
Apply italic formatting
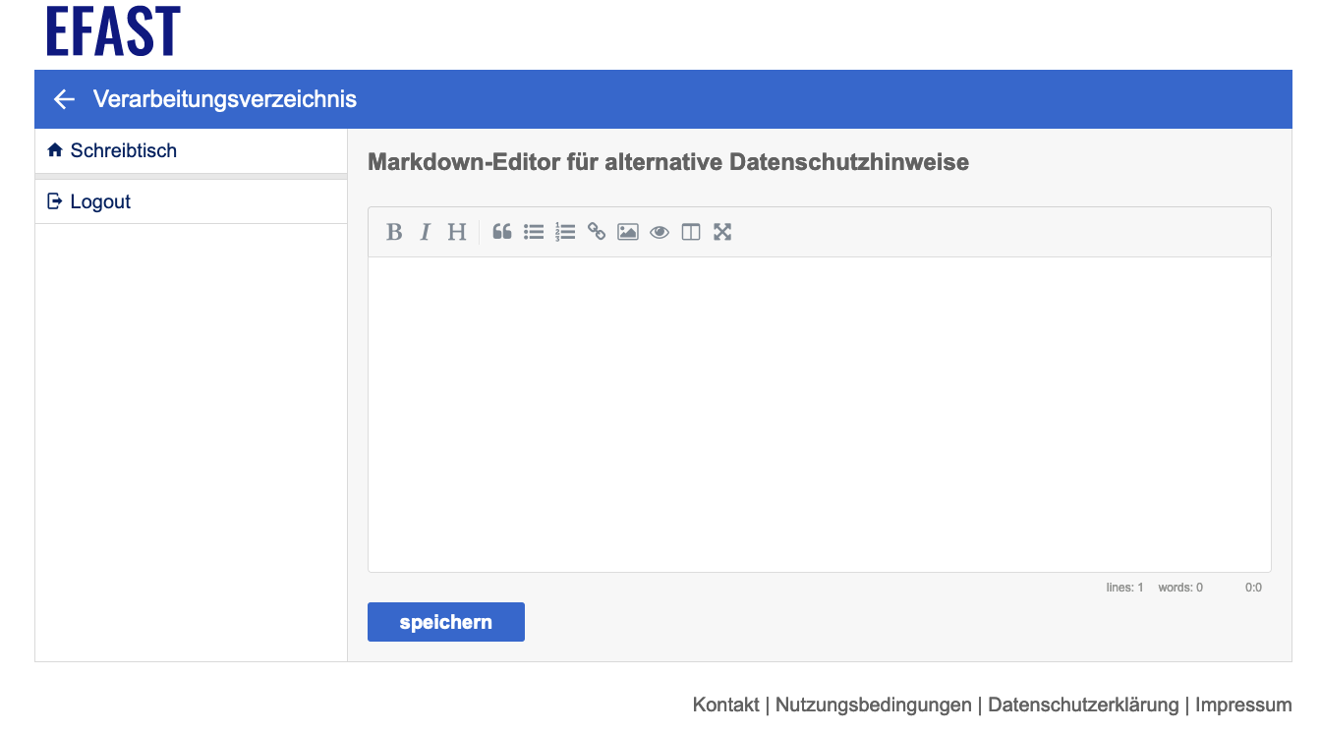coord(425,232)
